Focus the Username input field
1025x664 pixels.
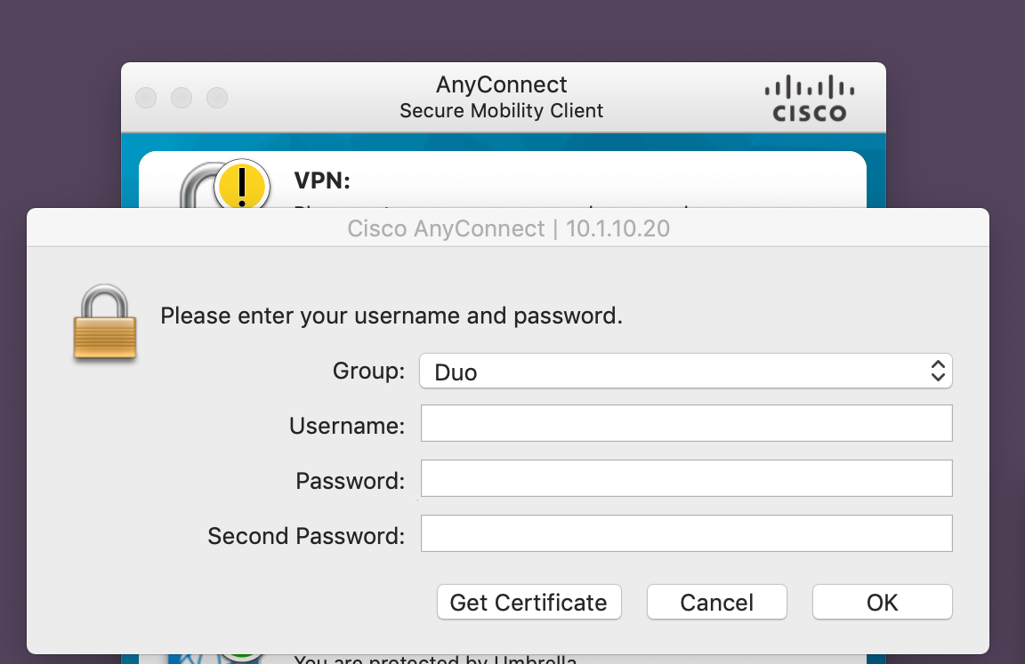[x=685, y=422]
